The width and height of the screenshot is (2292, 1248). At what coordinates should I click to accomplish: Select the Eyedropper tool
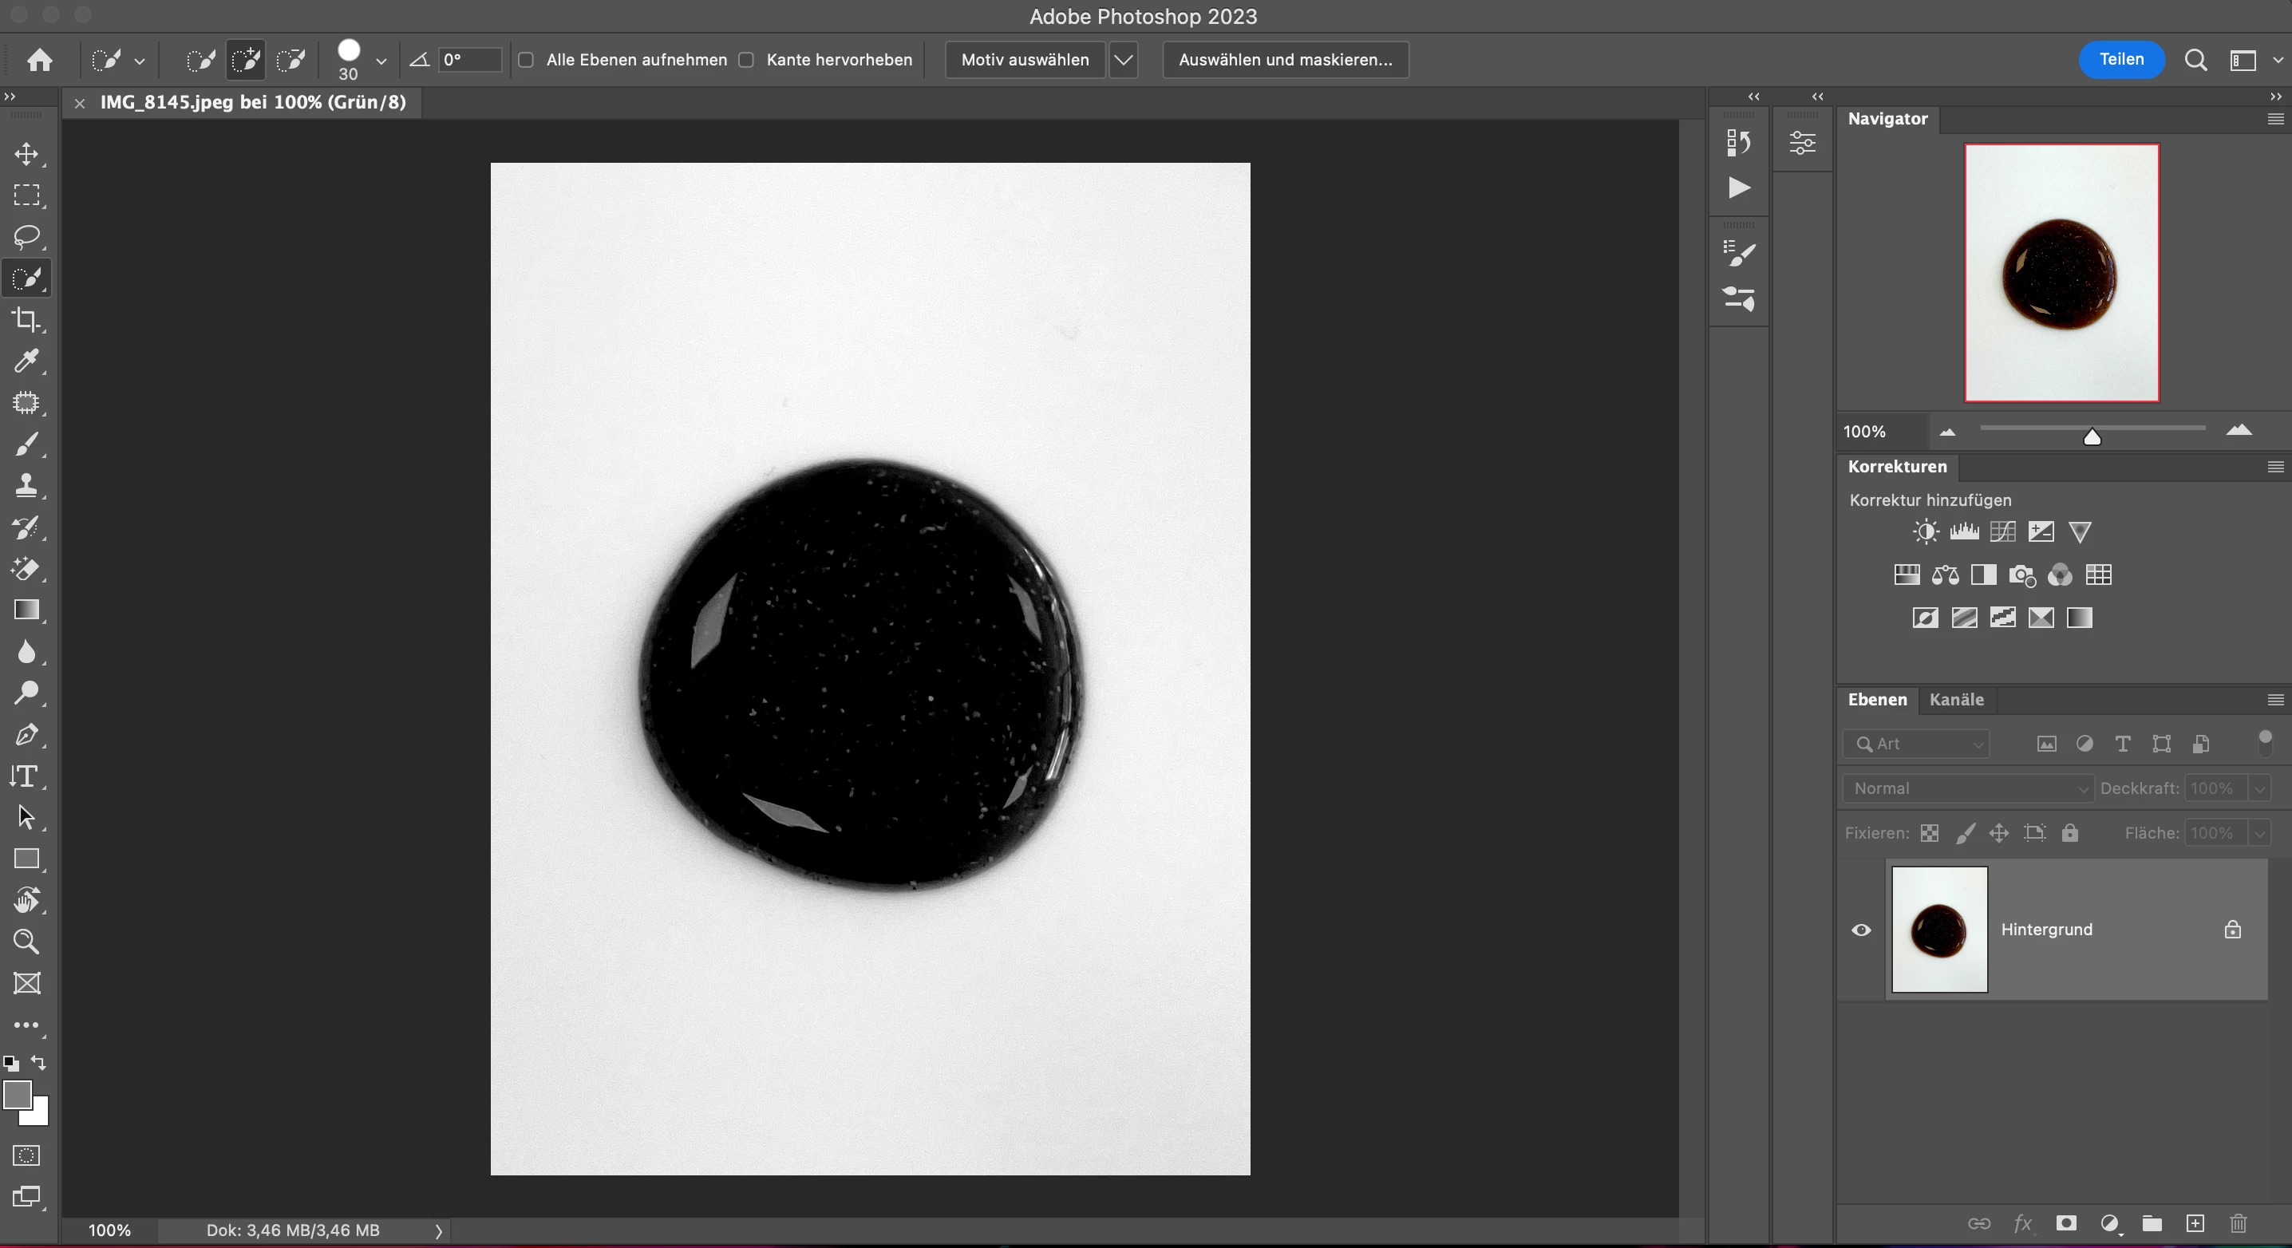pyautogui.click(x=26, y=361)
